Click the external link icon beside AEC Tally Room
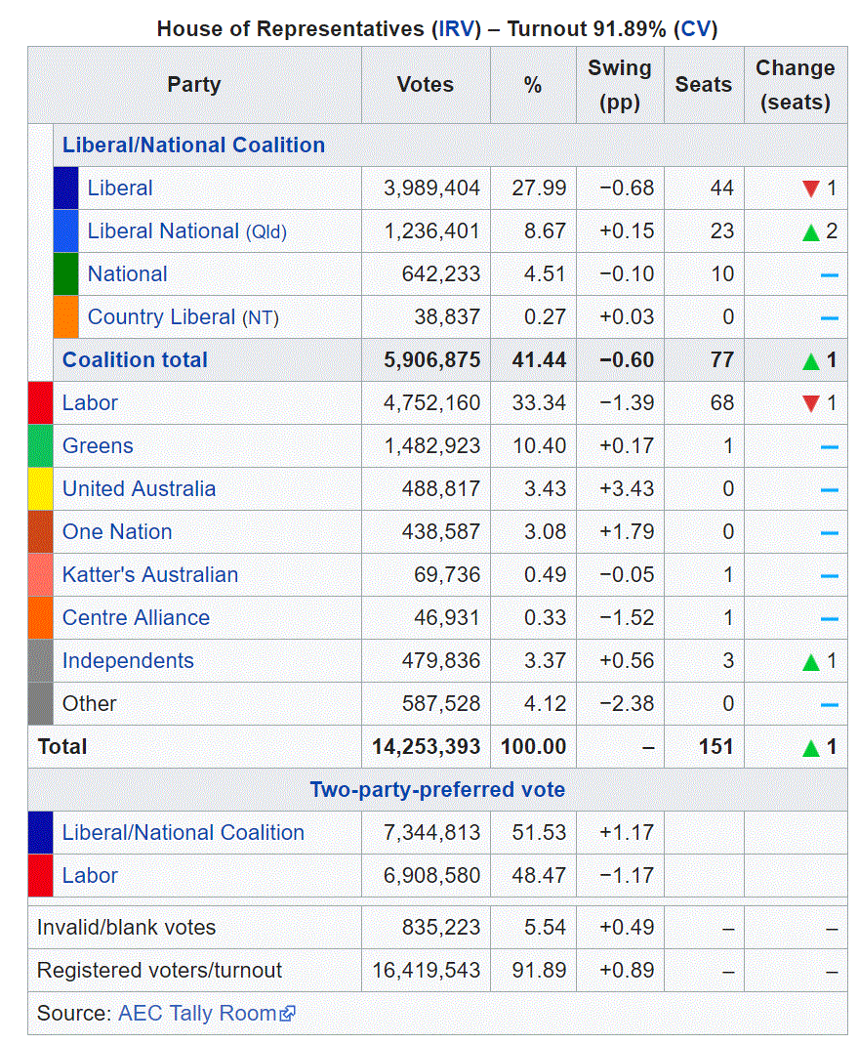 (x=288, y=1015)
